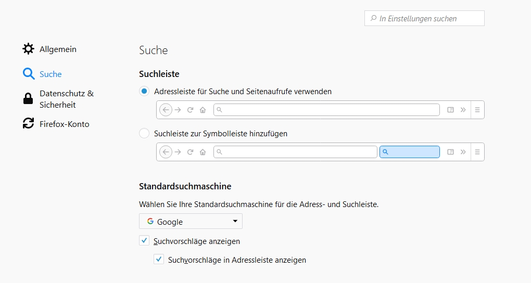Go to Datenschutz & Sicherheit settings
Screen dimensions: 531x283
coord(66,99)
